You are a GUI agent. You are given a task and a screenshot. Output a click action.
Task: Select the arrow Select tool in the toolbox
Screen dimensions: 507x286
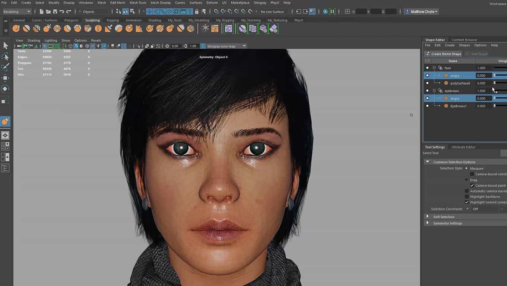5,45
